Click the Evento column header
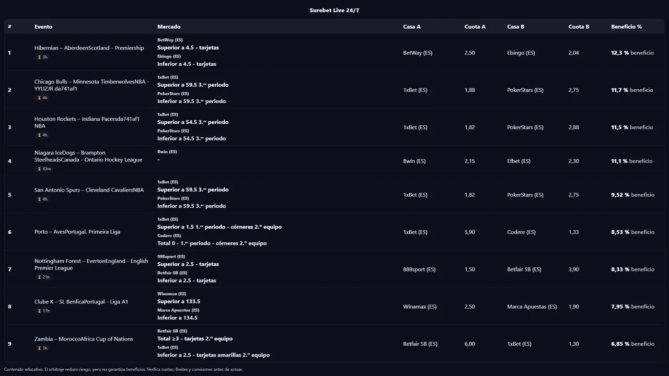The height and width of the screenshot is (376, 669). [43, 27]
